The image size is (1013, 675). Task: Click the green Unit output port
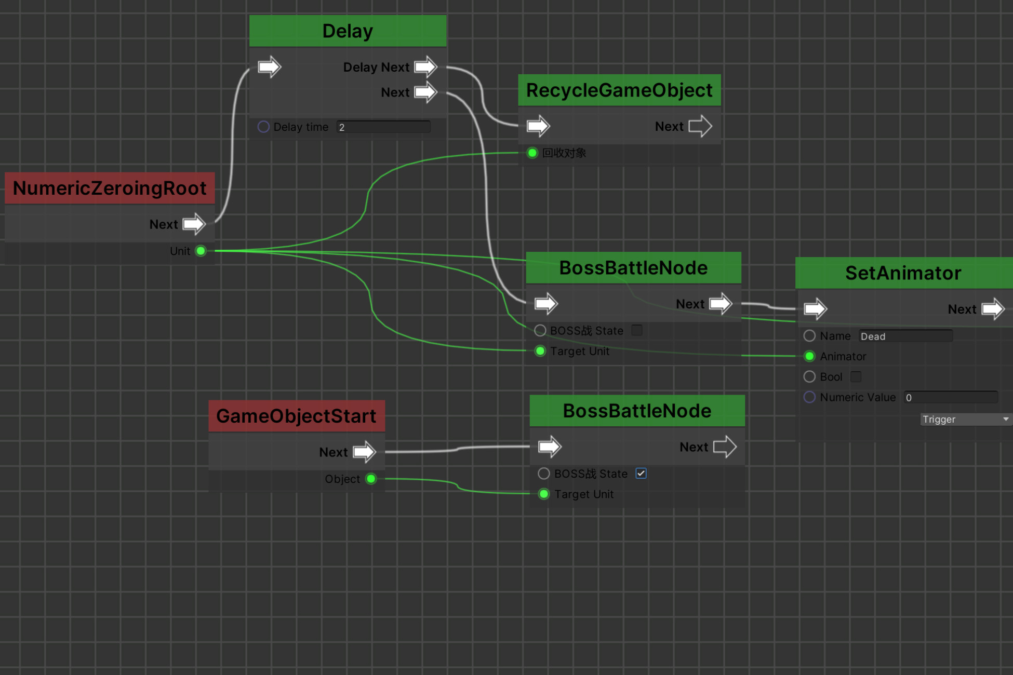click(x=201, y=251)
